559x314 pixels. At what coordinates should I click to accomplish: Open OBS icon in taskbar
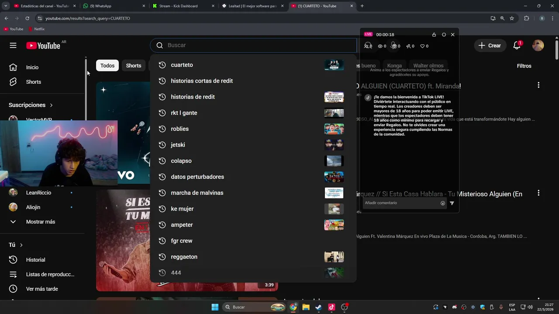coord(344,307)
